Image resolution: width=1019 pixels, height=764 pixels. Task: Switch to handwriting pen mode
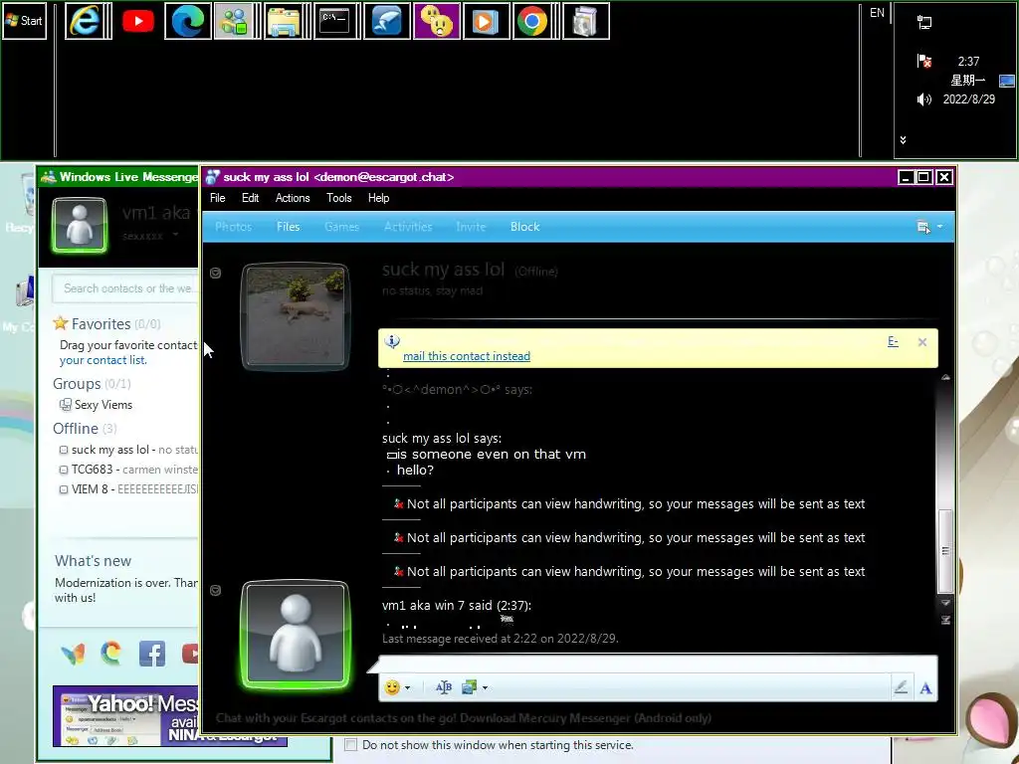click(x=901, y=687)
